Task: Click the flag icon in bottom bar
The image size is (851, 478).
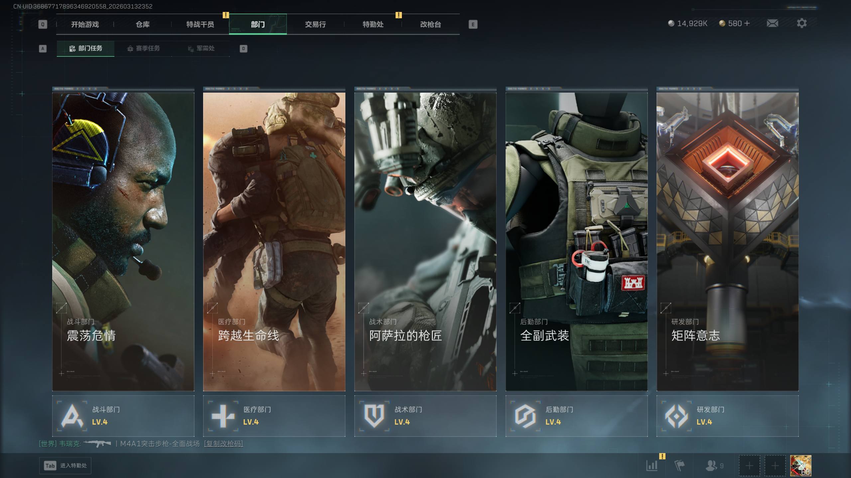Action: tap(679, 465)
